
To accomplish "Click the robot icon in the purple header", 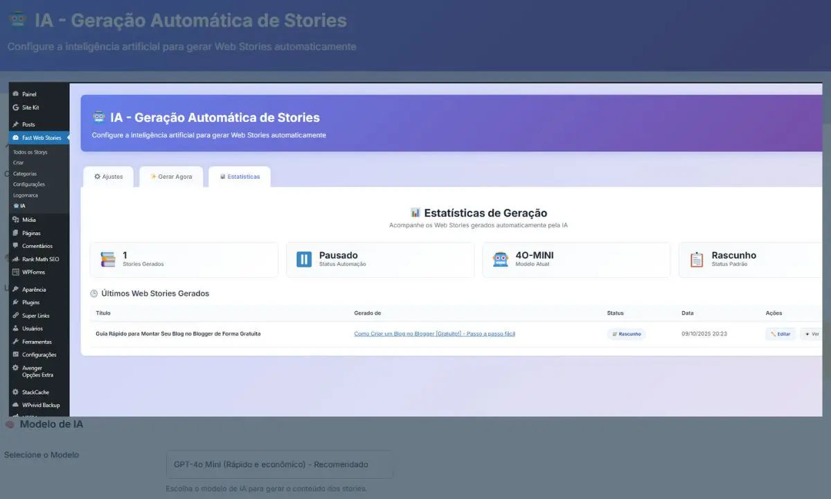I will coord(99,117).
